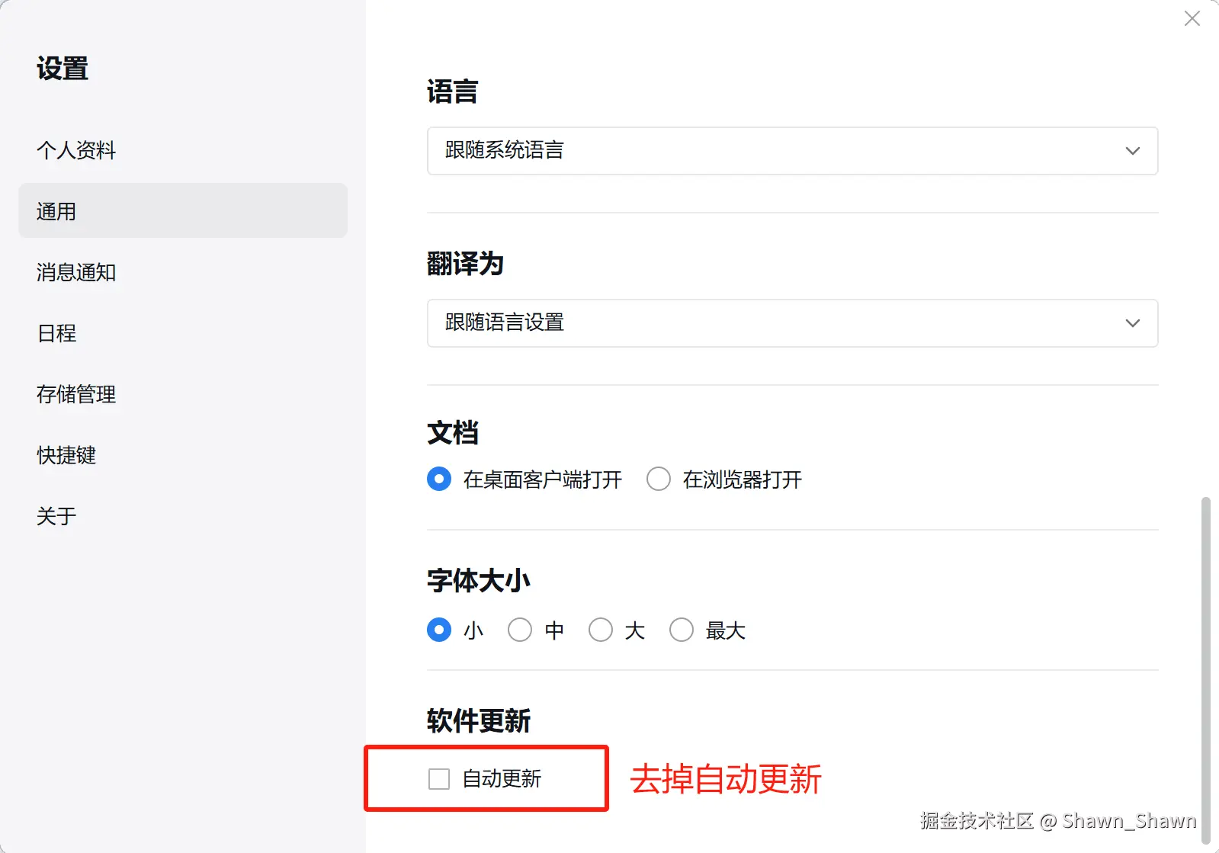Select the 通用 general tab
Screen dimensions: 1219x853
[183, 211]
